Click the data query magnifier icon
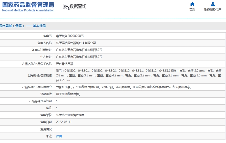This screenshot has width=226, height=143. pyautogui.click(x=66, y=7)
